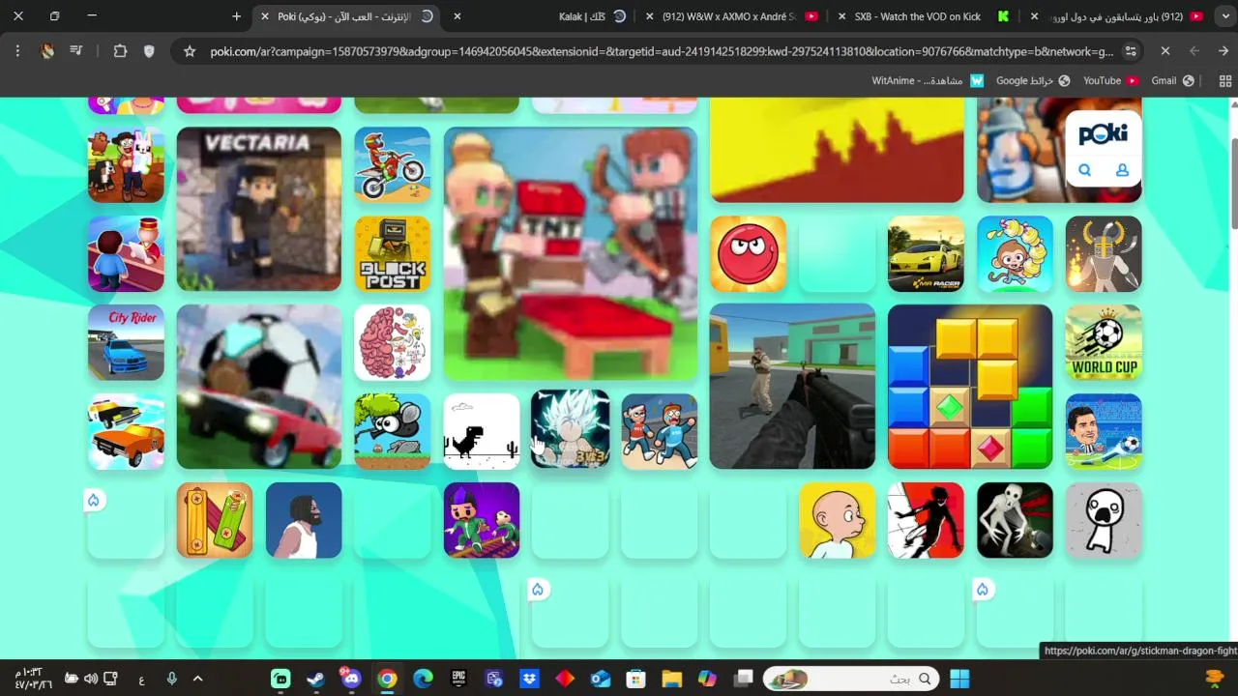This screenshot has height=696, width=1238.
Task: Open Poki search with magnifier icon
Action: (1084, 170)
